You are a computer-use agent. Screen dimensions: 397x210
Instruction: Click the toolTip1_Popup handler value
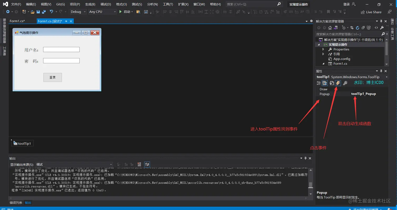[363, 94]
